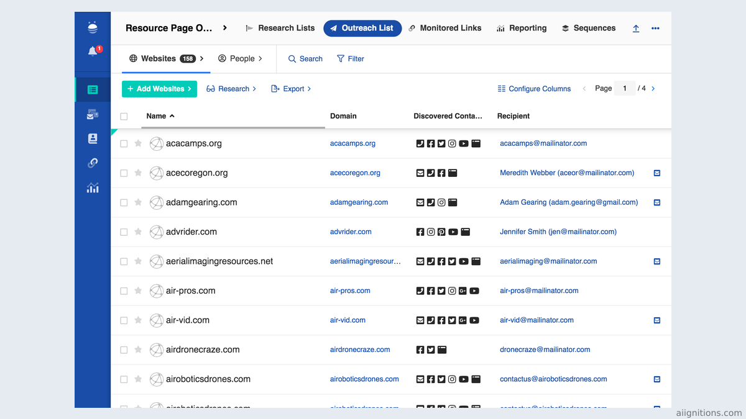Click the Discovered Contacts column header
This screenshot has height=419, width=746.
(448, 116)
